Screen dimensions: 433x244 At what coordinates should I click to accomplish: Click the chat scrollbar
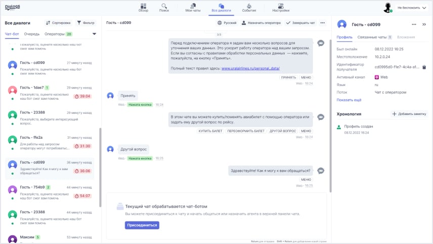[x=330, y=116]
